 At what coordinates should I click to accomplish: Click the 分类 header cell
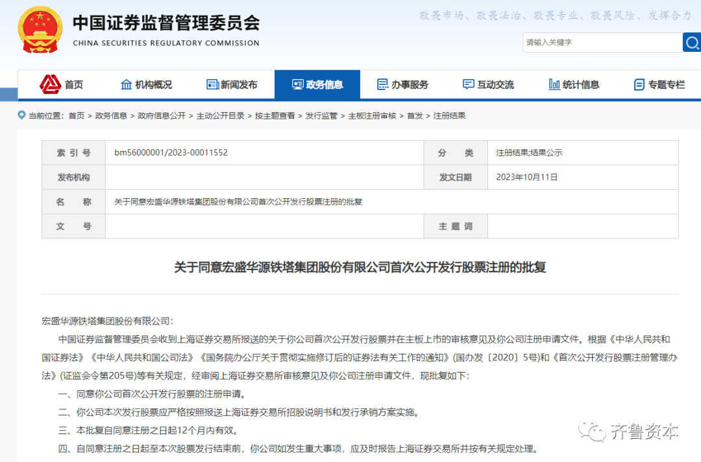click(456, 153)
